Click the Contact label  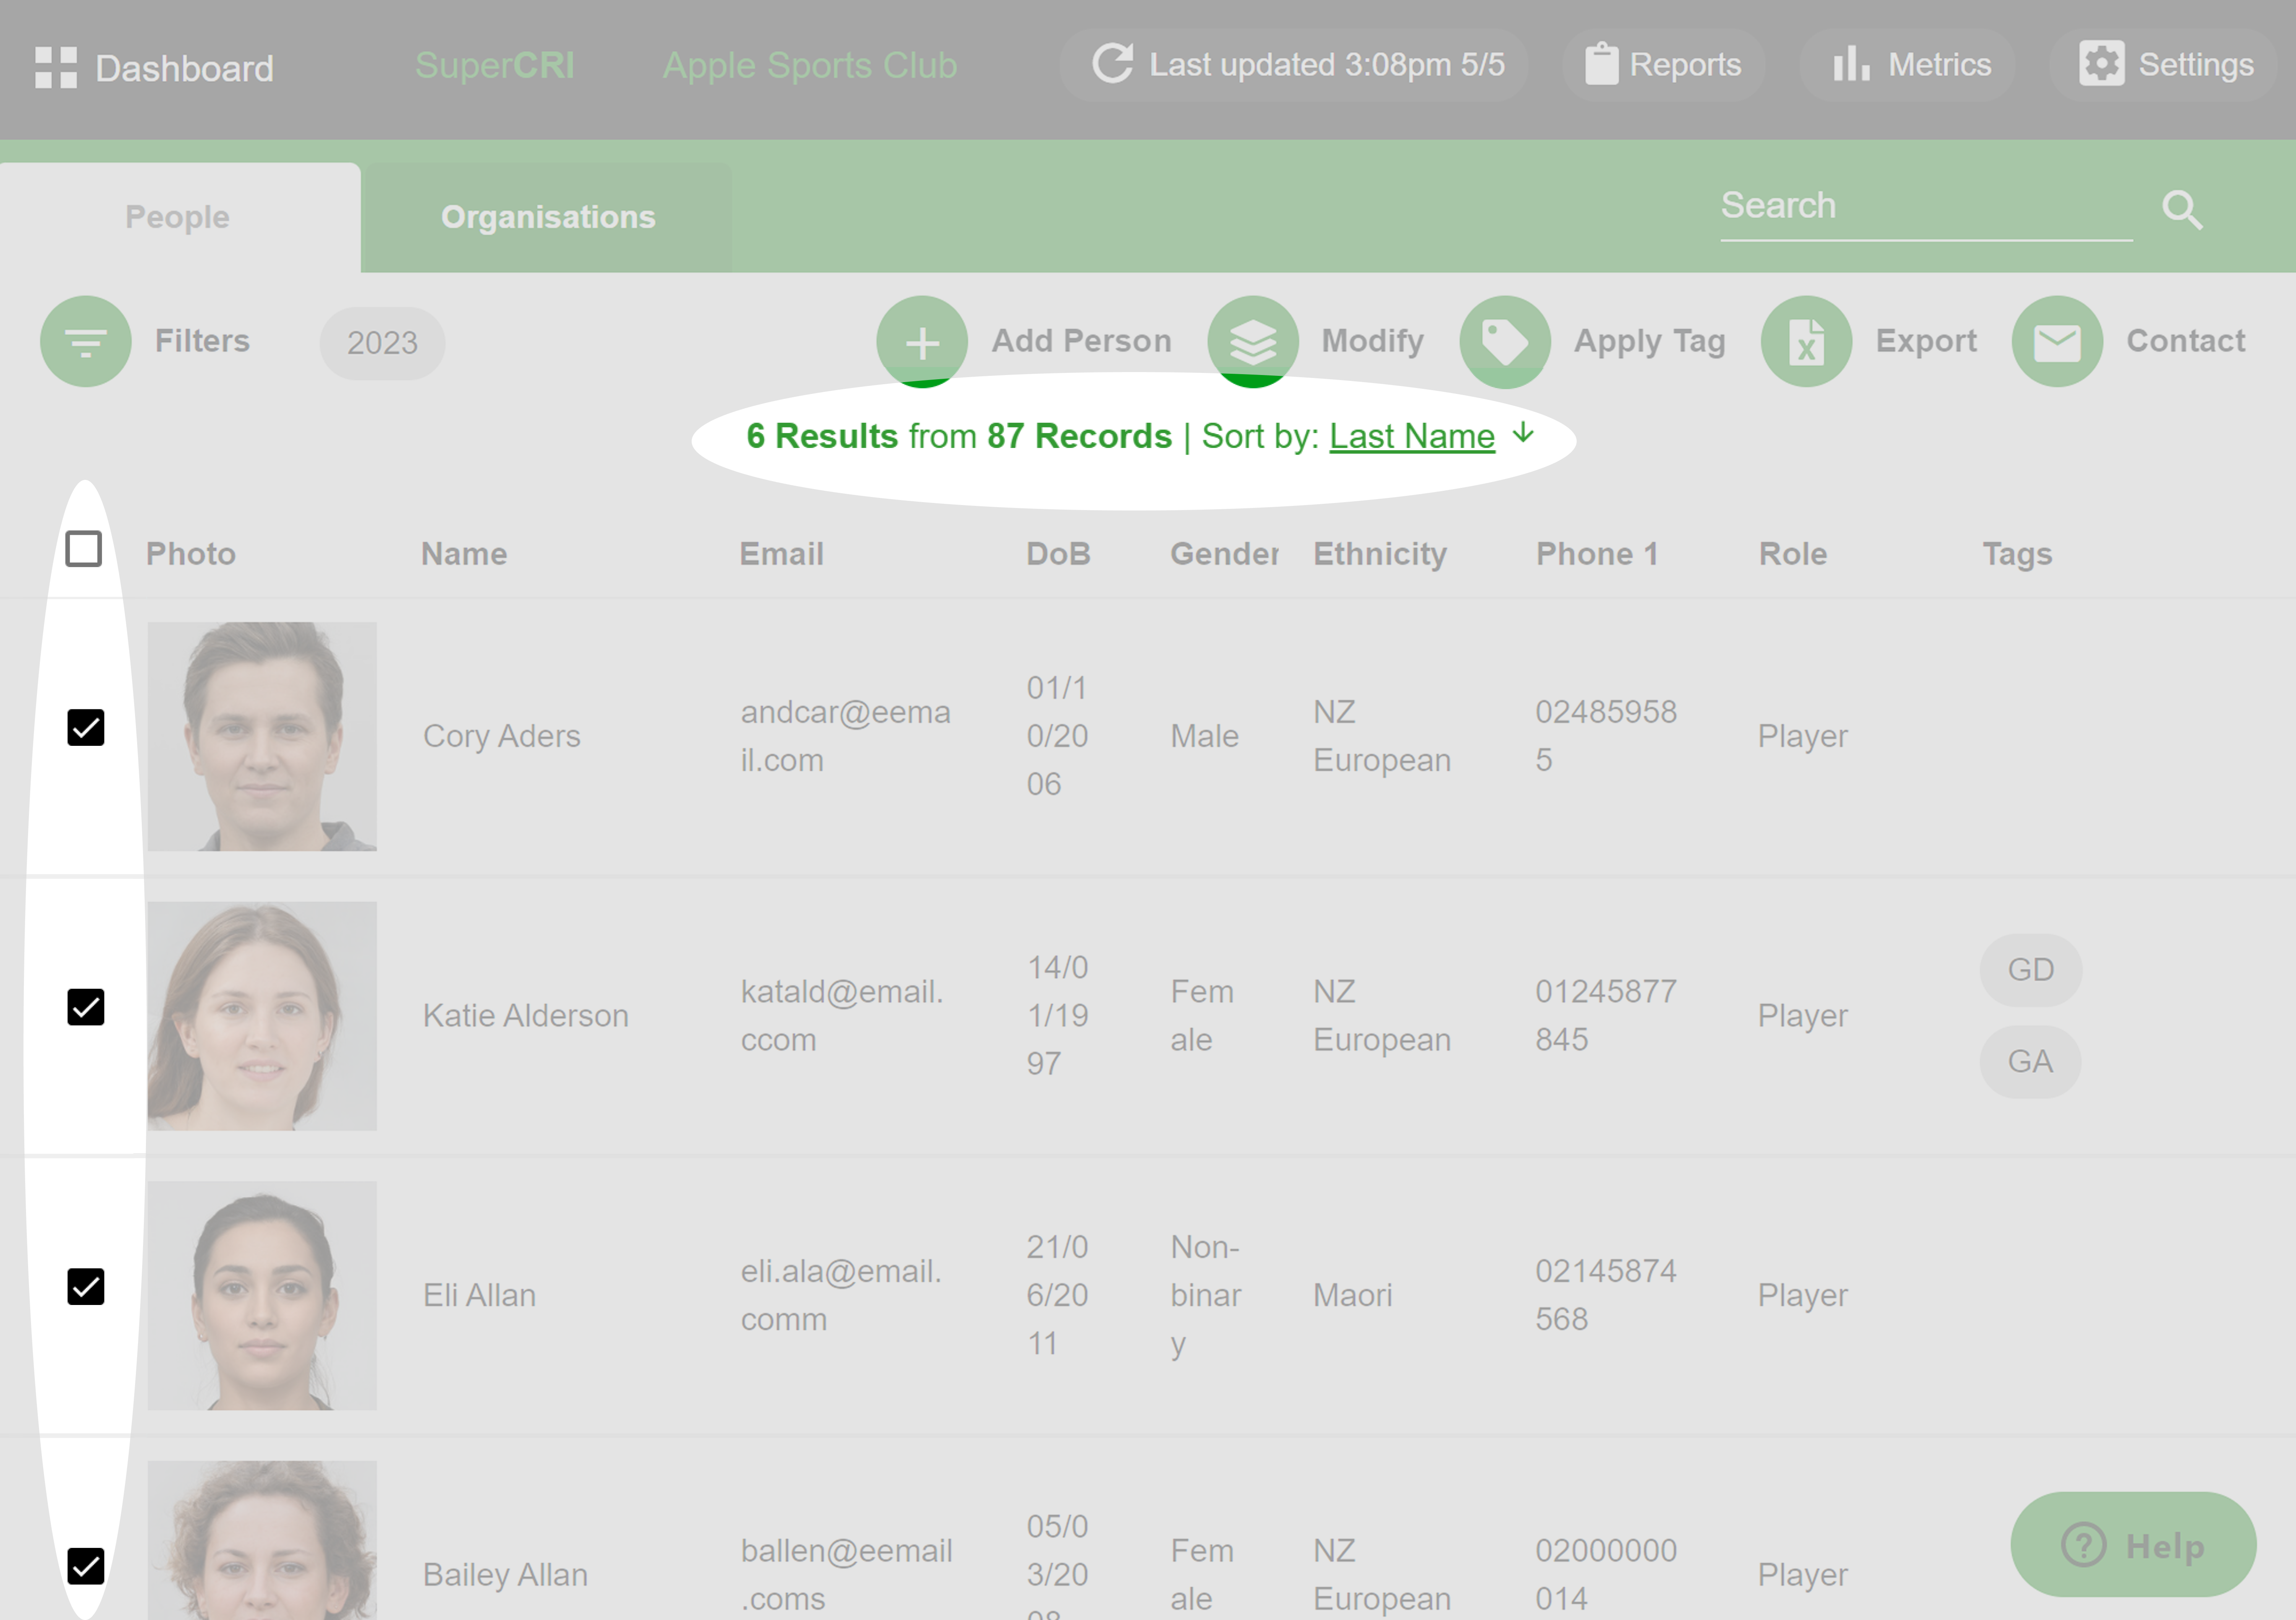tap(2186, 341)
